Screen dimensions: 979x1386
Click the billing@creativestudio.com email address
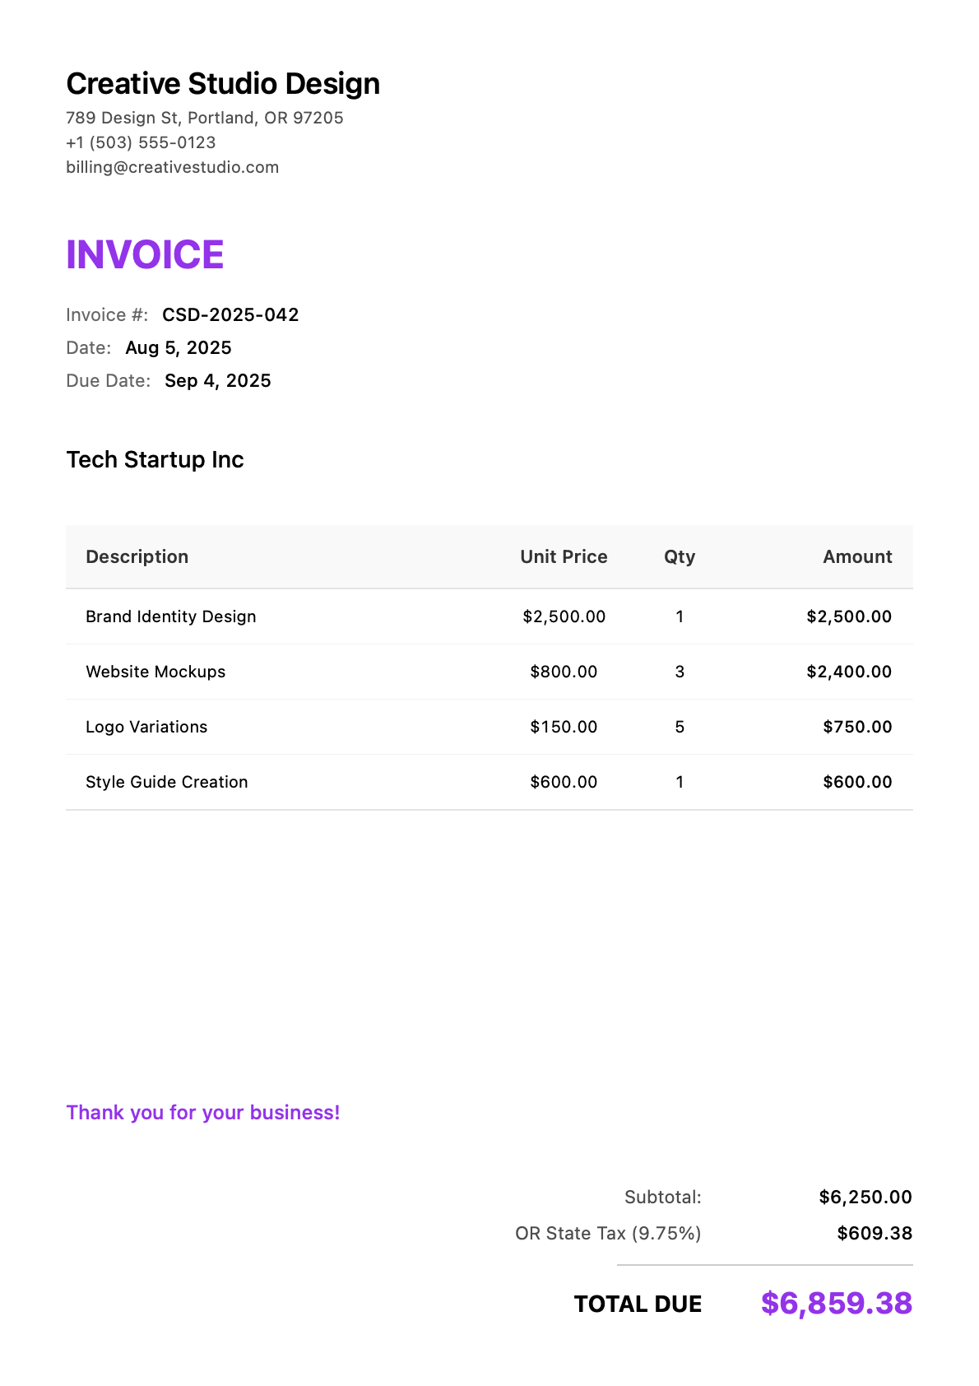coord(173,167)
